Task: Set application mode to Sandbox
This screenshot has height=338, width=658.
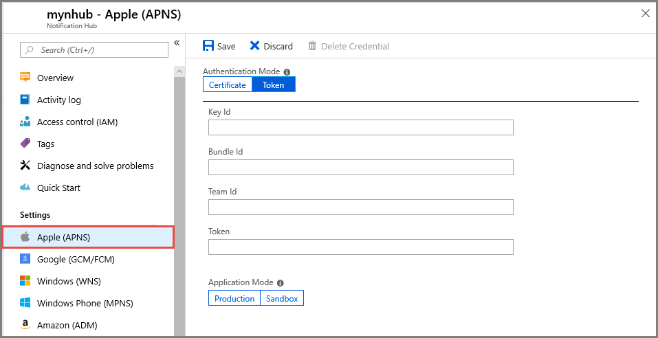Action: (282, 298)
